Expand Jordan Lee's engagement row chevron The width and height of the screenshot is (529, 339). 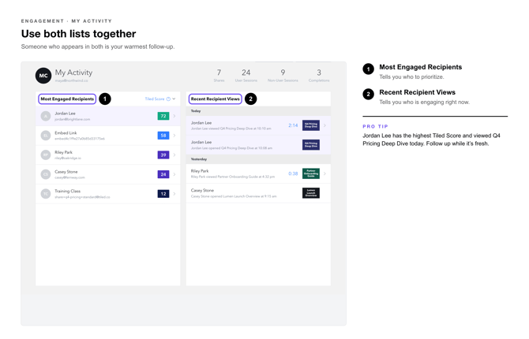pos(174,116)
